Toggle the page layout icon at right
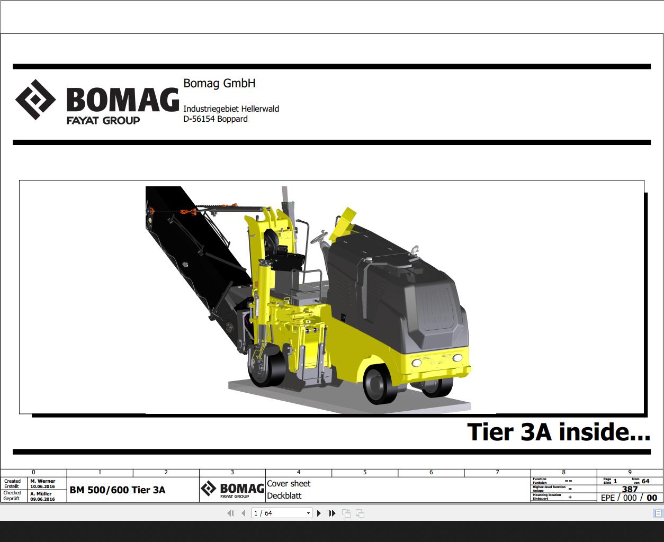Image resolution: width=664 pixels, height=542 pixels. pos(658,513)
